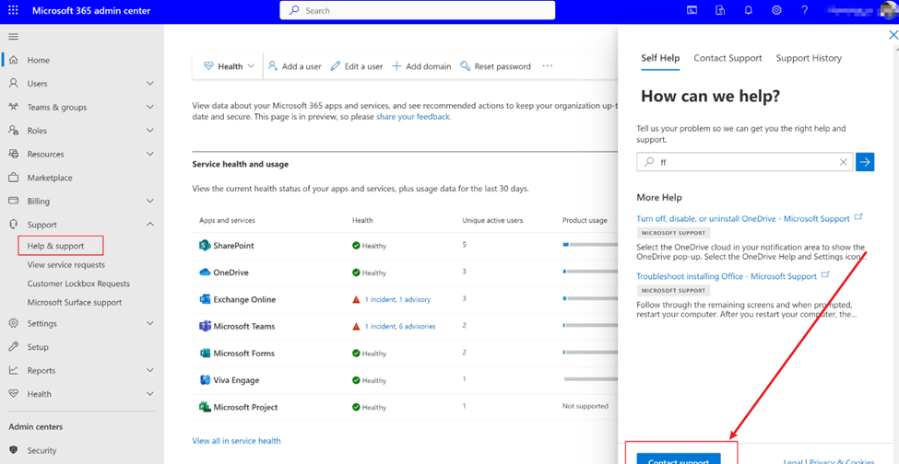This screenshot has height=464, width=899.
Task: Expand Teams & groups chevron
Action: [x=149, y=107]
